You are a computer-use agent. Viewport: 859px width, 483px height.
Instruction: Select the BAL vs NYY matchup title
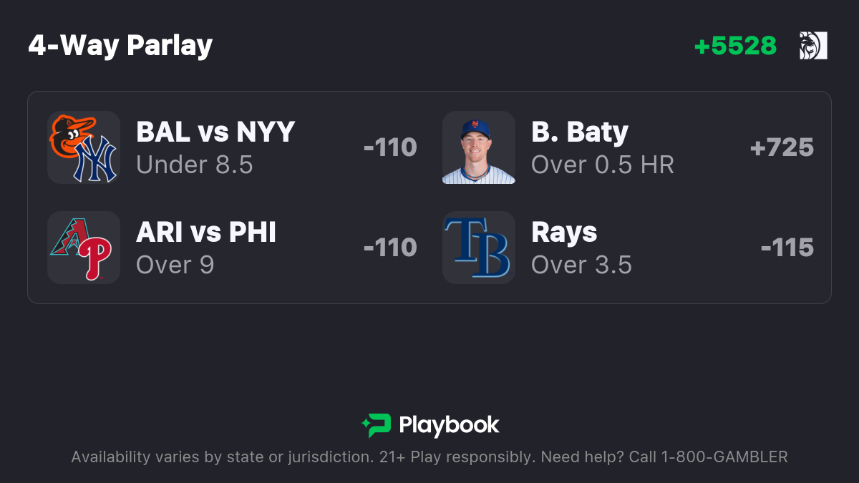pos(215,132)
